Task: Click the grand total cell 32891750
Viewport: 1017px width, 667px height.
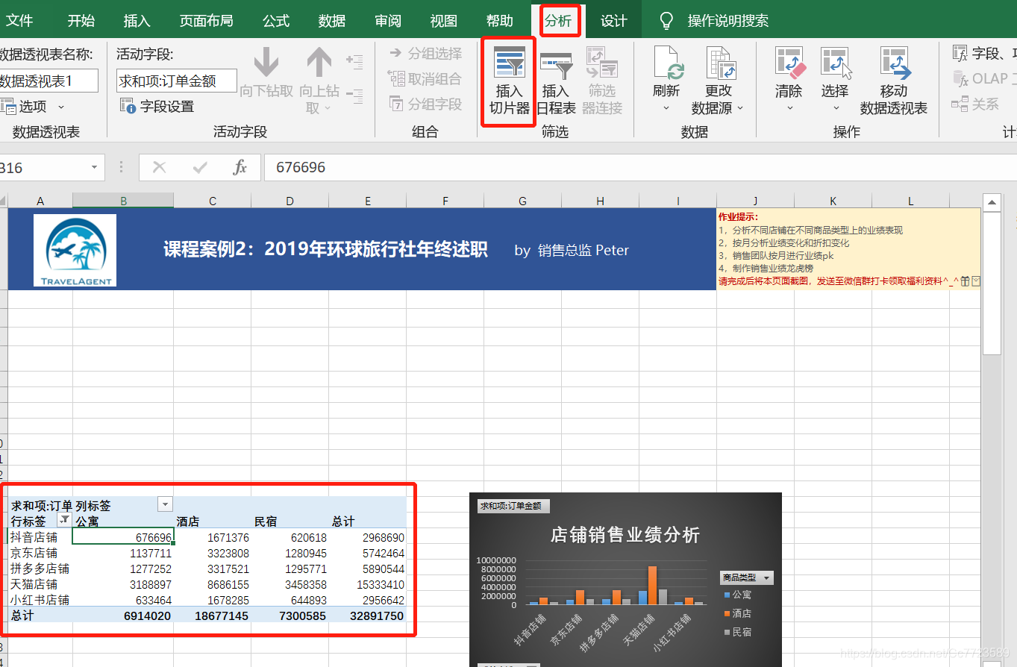Action: click(x=368, y=616)
